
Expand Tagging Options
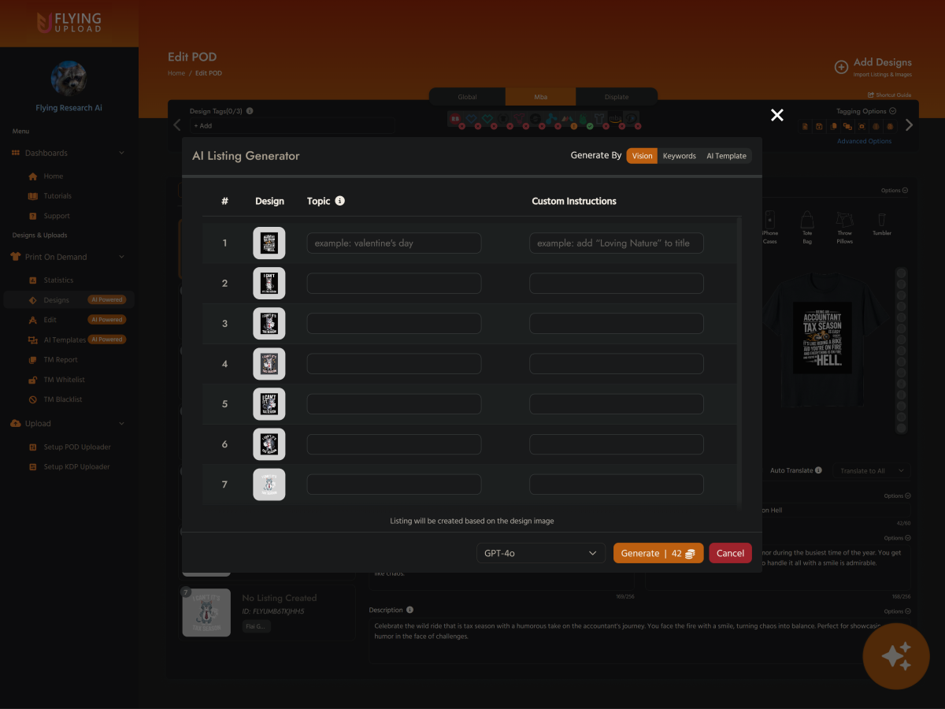tap(866, 111)
